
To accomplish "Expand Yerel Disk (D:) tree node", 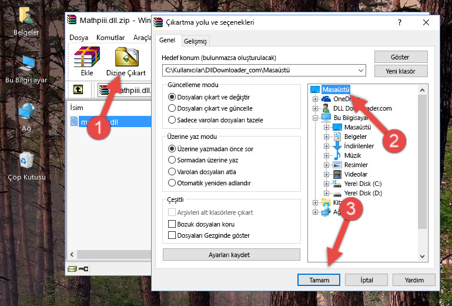I will (x=326, y=194).
